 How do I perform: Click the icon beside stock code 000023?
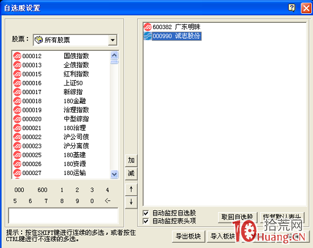17,146
